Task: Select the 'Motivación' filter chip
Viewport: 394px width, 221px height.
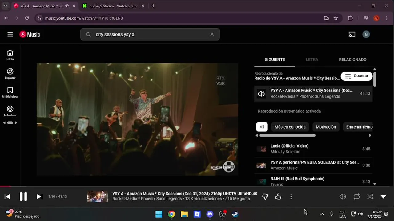Action: (326, 127)
